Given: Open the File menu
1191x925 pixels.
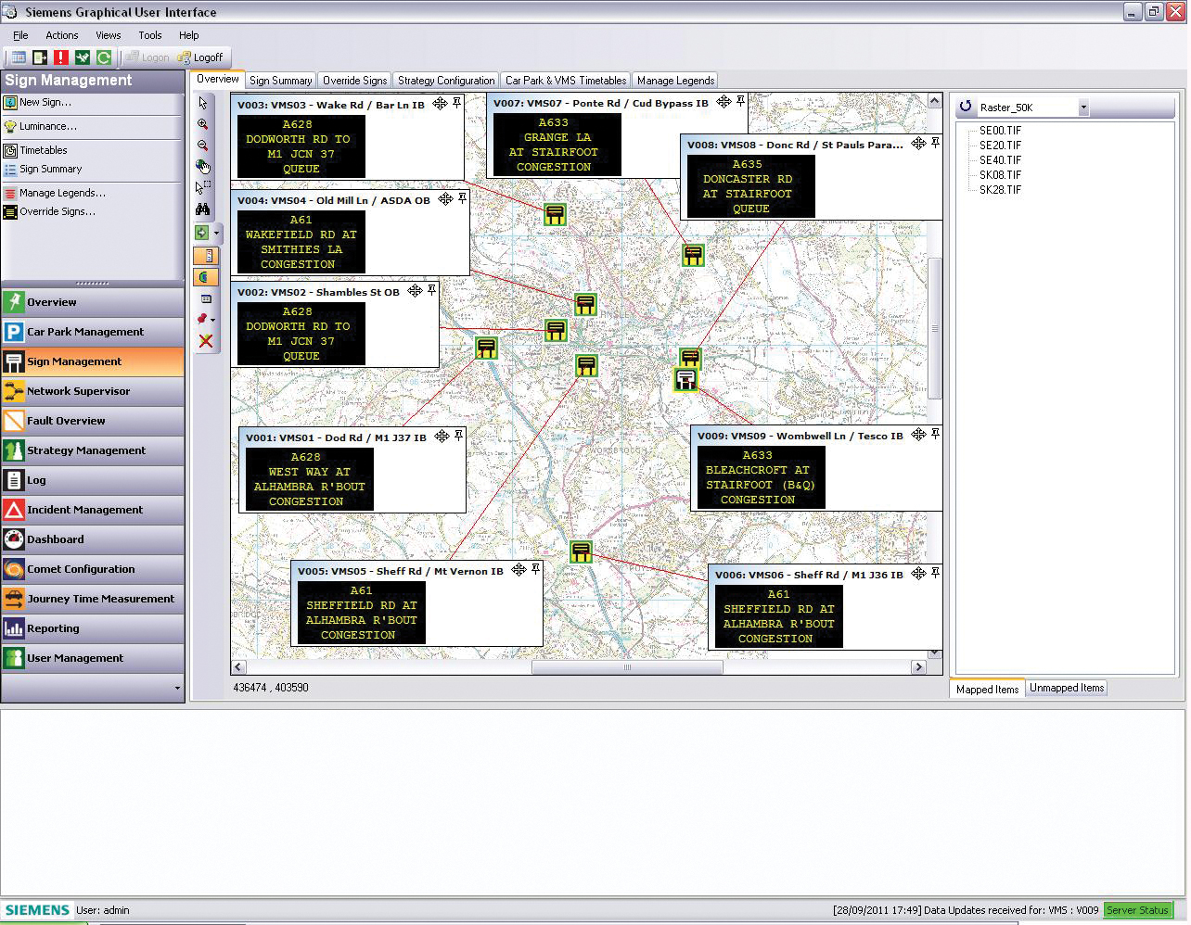Looking at the screenshot, I should pos(20,35).
